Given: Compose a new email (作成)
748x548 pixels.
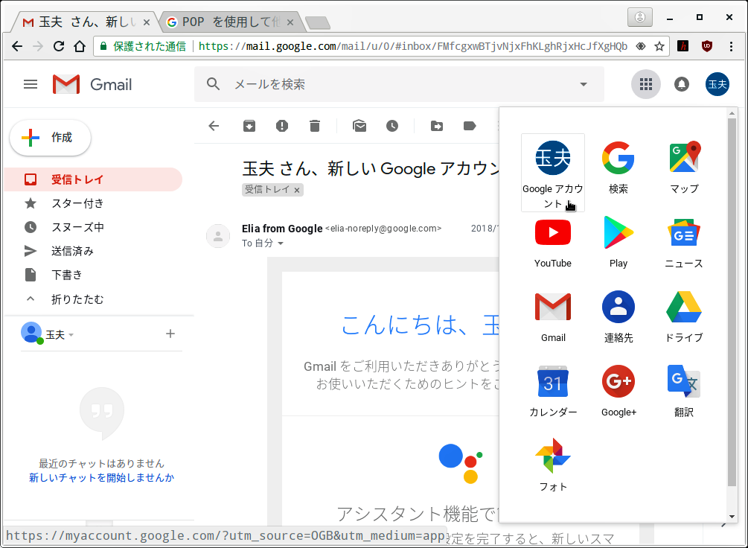Looking at the screenshot, I should [x=50, y=138].
